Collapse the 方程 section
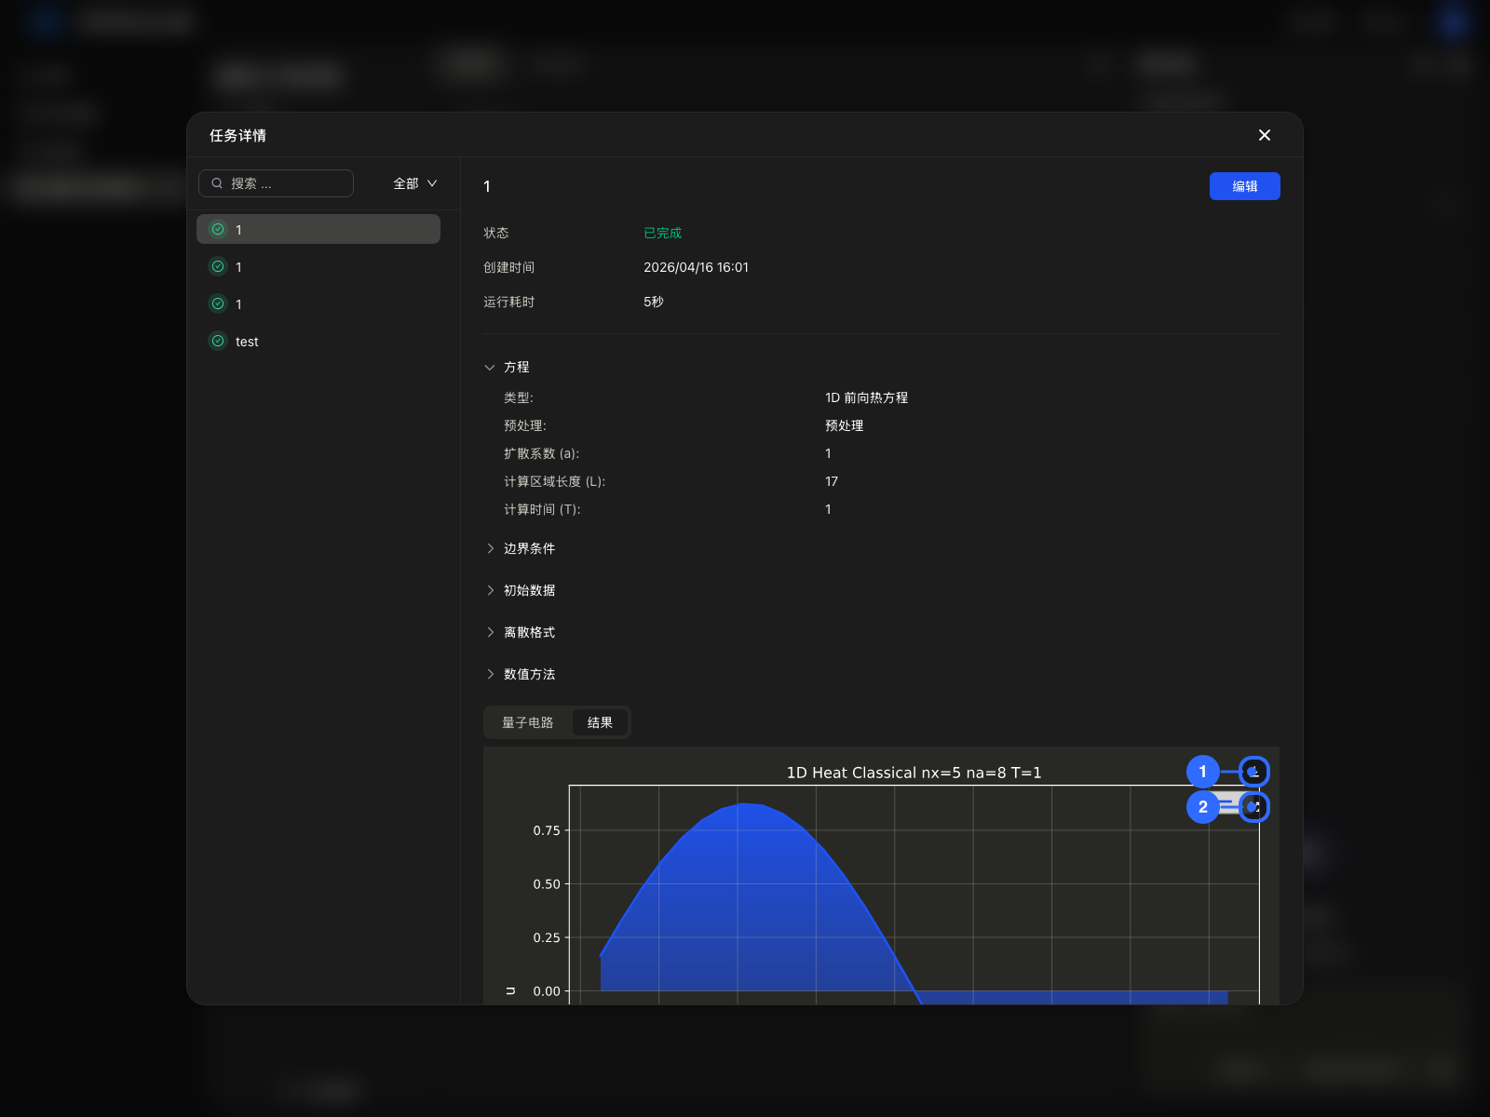The image size is (1490, 1117). pos(490,368)
